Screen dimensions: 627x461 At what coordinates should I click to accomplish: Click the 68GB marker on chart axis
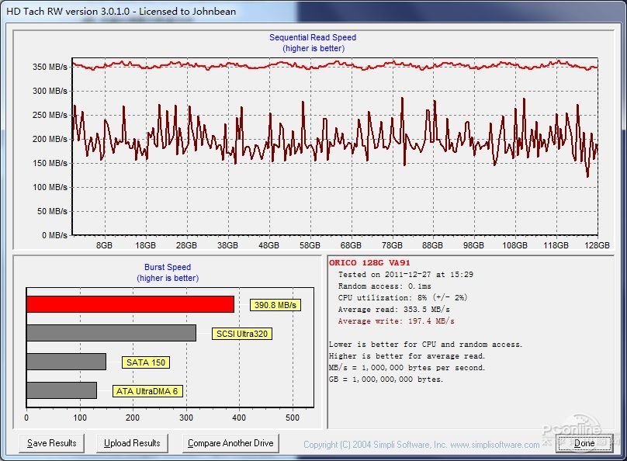[x=351, y=245]
